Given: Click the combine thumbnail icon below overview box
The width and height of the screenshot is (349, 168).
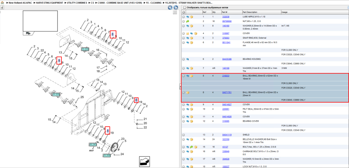Looking at the screenshot, I should click(28, 33).
